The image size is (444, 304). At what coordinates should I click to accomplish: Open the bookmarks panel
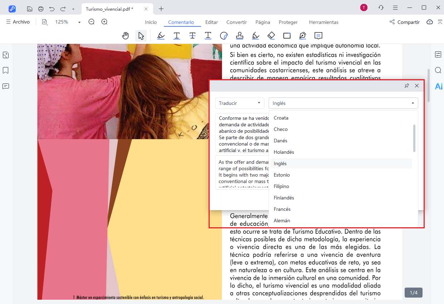(6, 71)
